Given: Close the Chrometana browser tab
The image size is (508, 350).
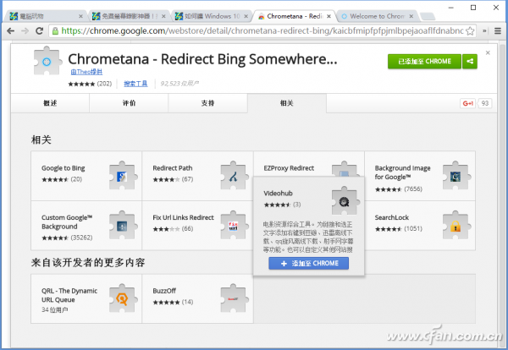Looking at the screenshot, I should pyautogui.click(x=329, y=16).
